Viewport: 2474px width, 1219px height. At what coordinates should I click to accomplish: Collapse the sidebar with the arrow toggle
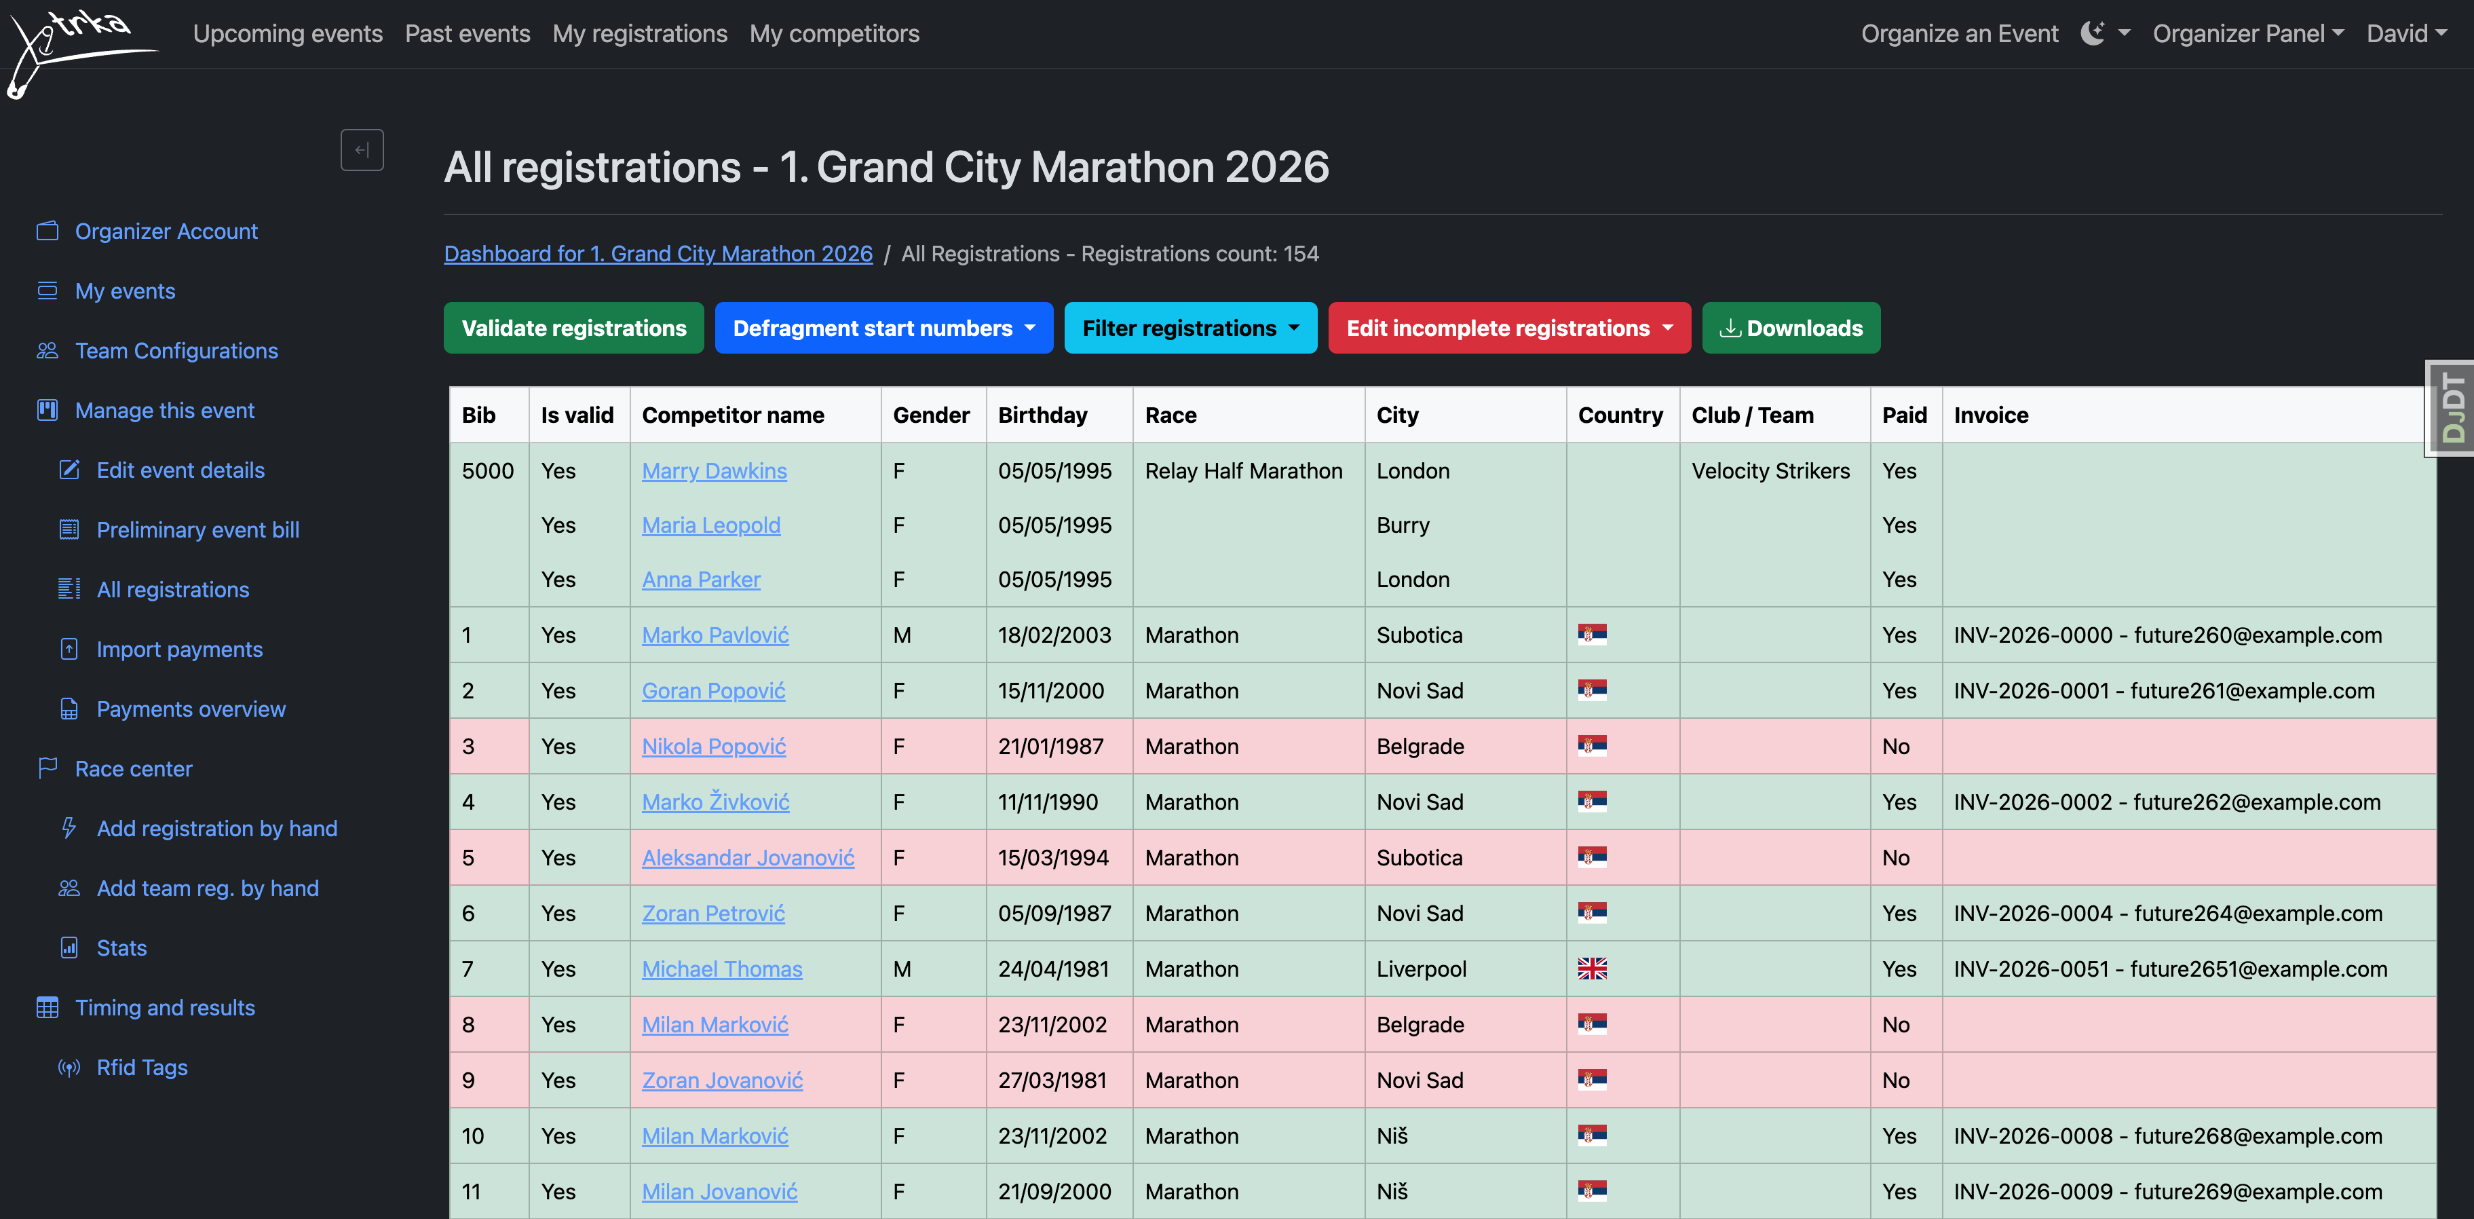pyautogui.click(x=362, y=150)
